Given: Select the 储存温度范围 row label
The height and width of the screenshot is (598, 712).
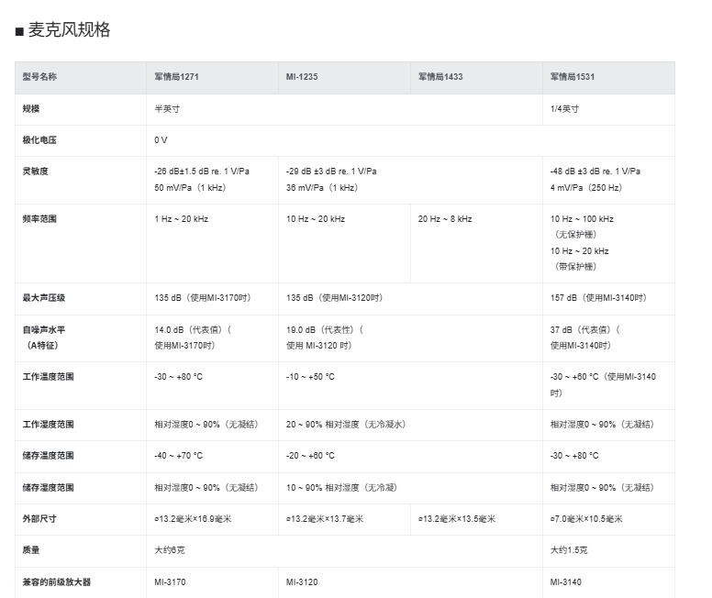Looking at the screenshot, I should coord(48,456).
